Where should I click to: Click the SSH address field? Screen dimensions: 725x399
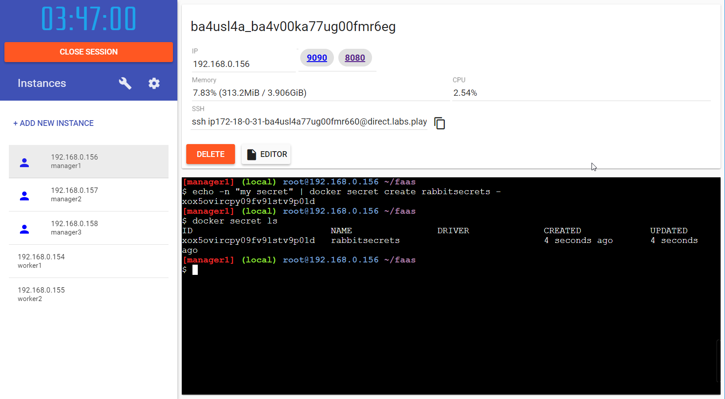click(309, 121)
